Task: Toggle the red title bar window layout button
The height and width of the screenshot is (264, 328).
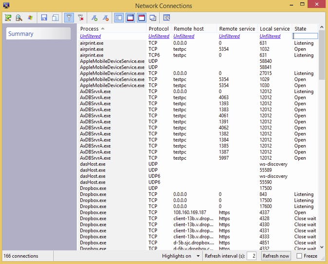Action: tap(142, 18)
